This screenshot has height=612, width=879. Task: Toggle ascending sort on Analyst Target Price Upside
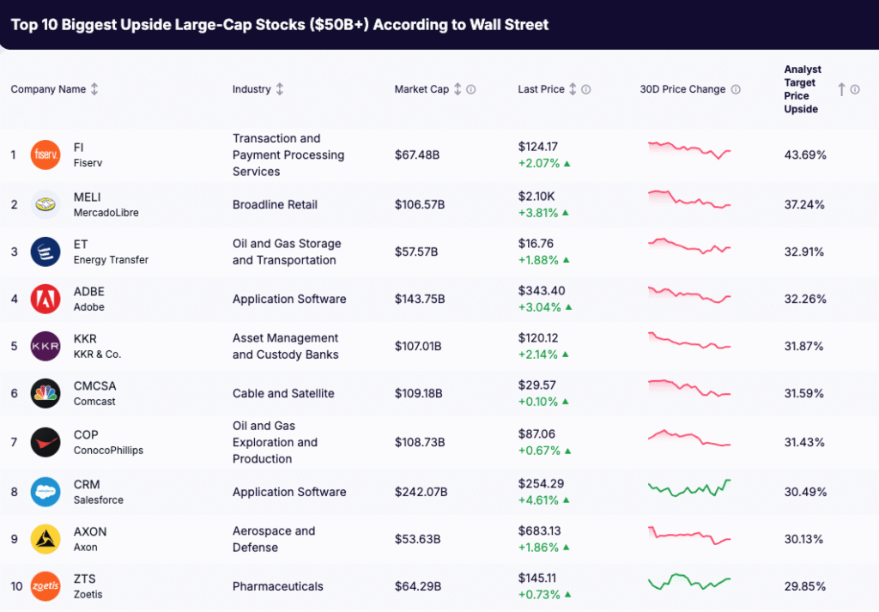[842, 88]
